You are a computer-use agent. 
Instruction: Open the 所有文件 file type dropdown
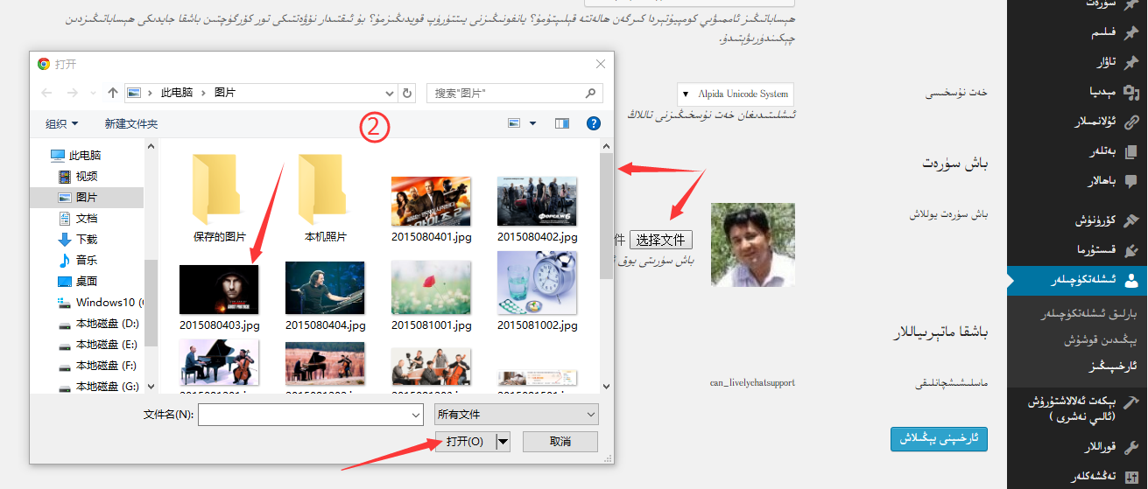click(517, 415)
